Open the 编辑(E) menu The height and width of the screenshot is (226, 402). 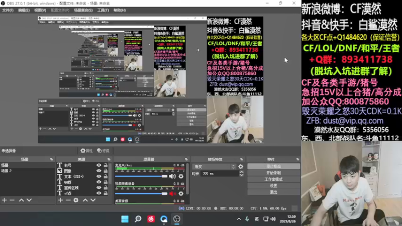24,10
